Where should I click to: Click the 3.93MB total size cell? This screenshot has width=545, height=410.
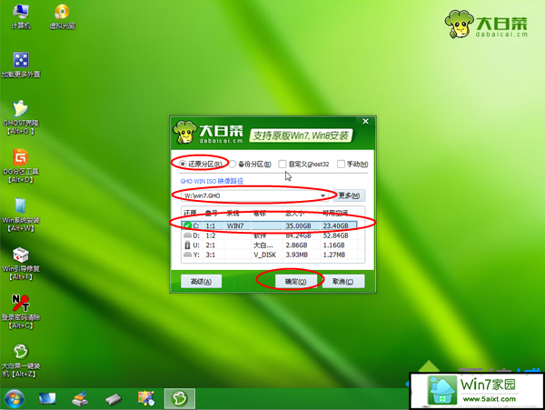[x=296, y=255]
